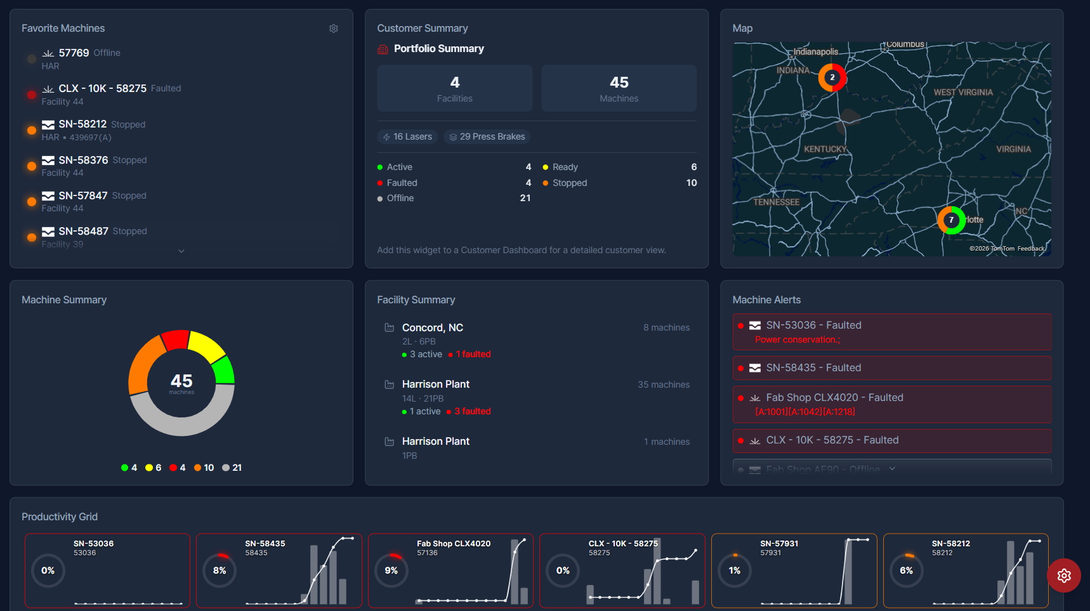
Task: Click the Charlotte map cluster marker showing 7
Action: [951, 220]
